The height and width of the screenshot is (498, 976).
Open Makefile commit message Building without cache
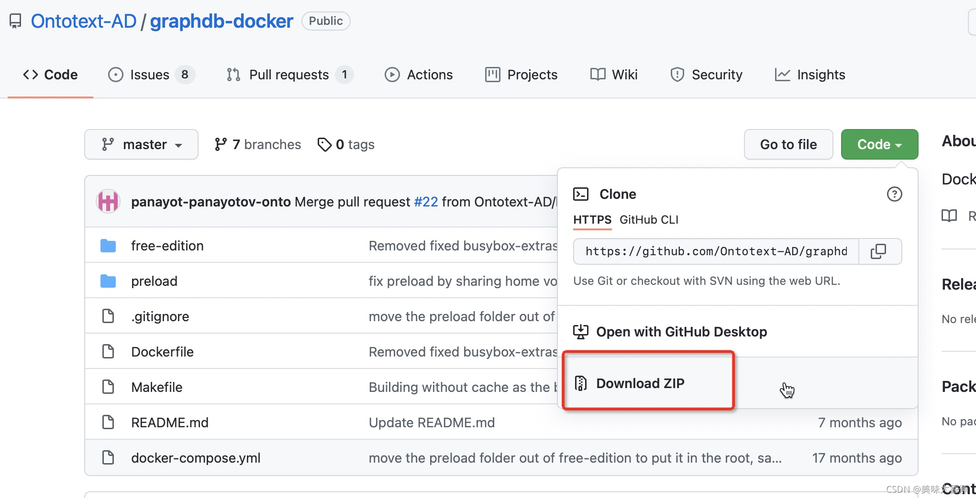pos(463,387)
